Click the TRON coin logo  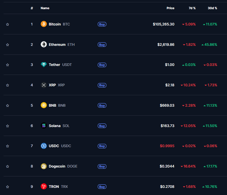tap(44, 186)
